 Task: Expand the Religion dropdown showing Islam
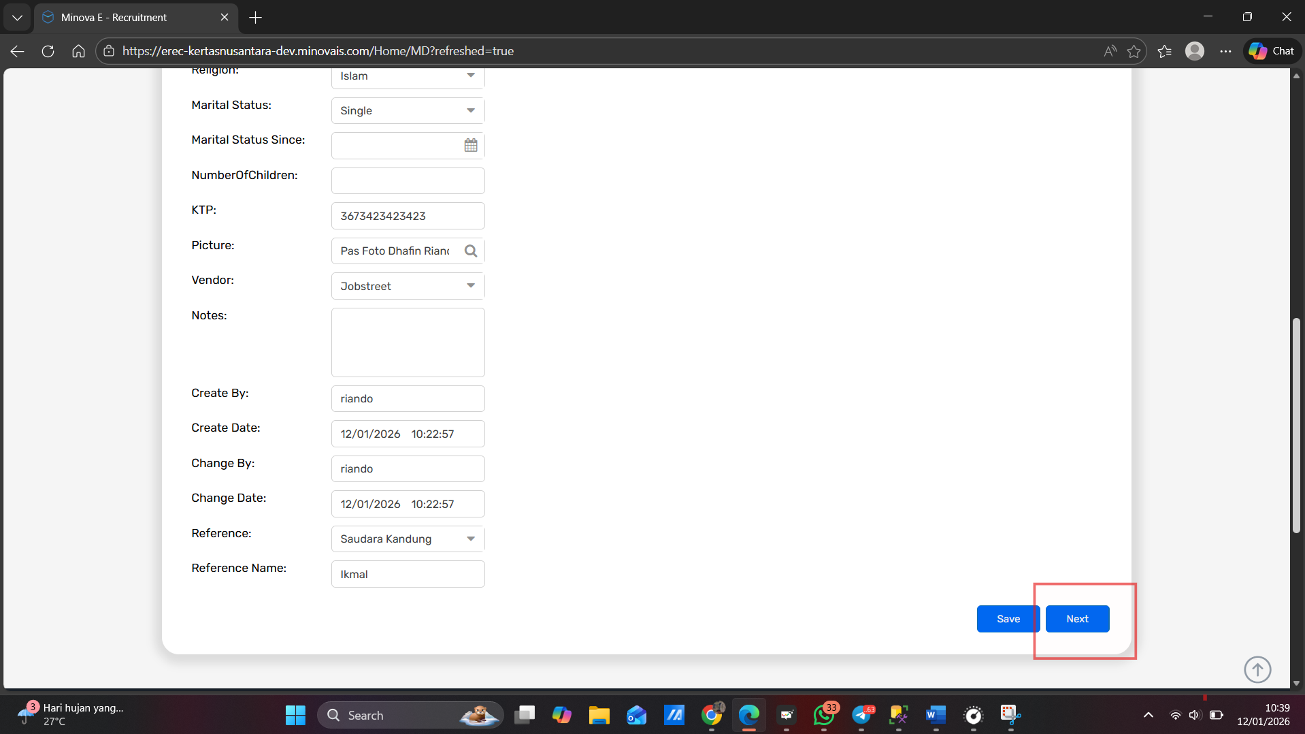pos(470,76)
